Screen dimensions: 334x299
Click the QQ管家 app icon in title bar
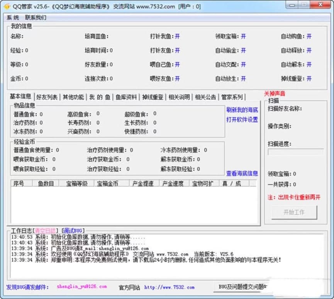pos(6,6)
